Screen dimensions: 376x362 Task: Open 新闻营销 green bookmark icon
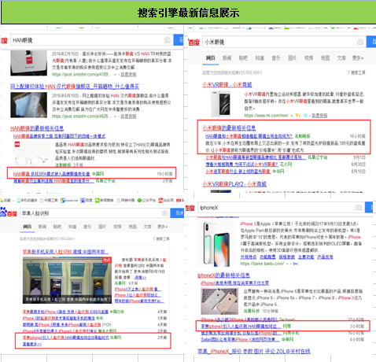tap(97, 201)
